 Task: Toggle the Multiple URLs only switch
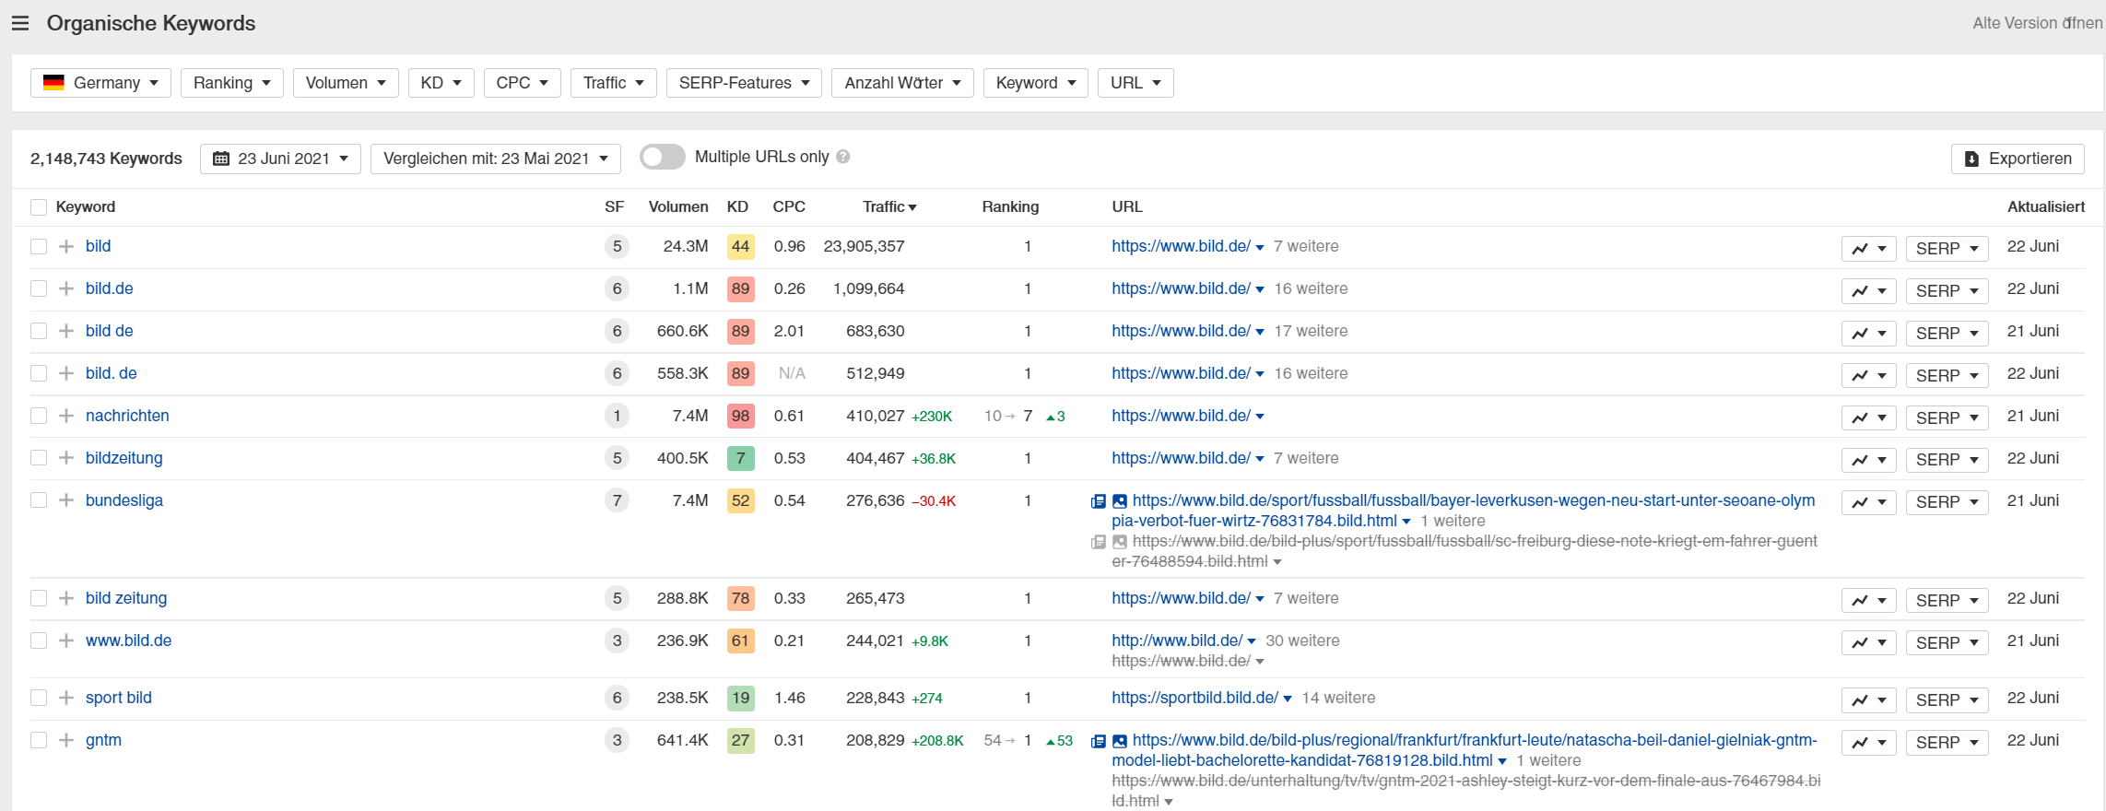[662, 158]
